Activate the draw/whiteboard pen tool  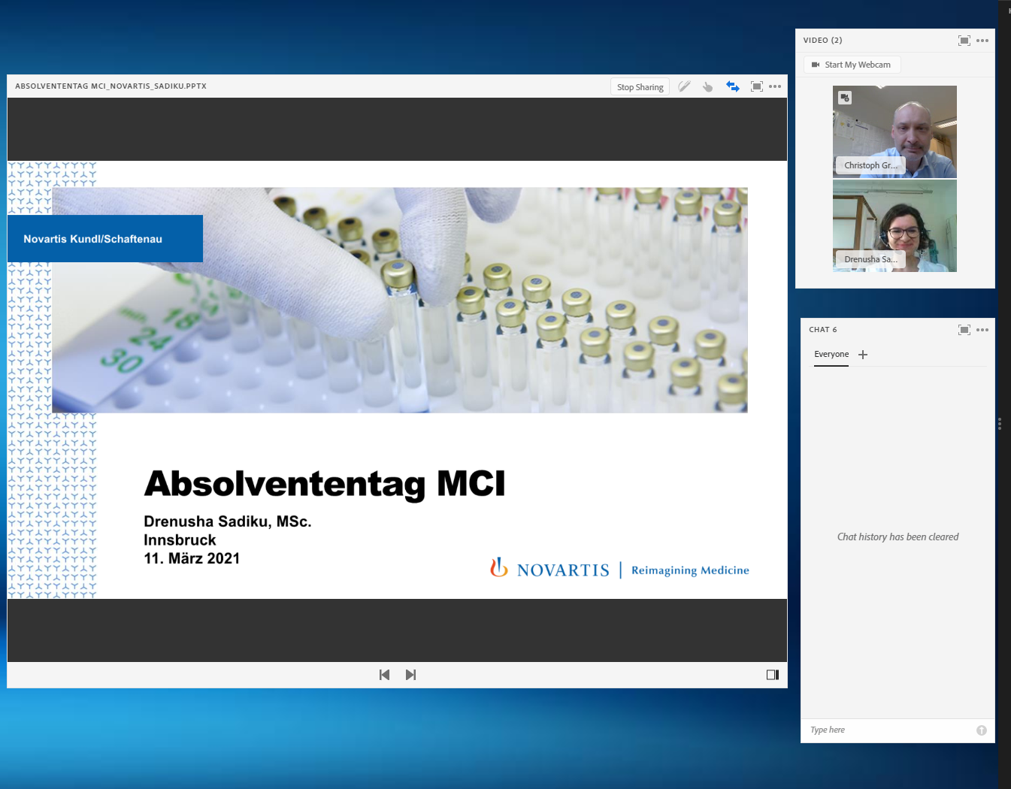684,86
